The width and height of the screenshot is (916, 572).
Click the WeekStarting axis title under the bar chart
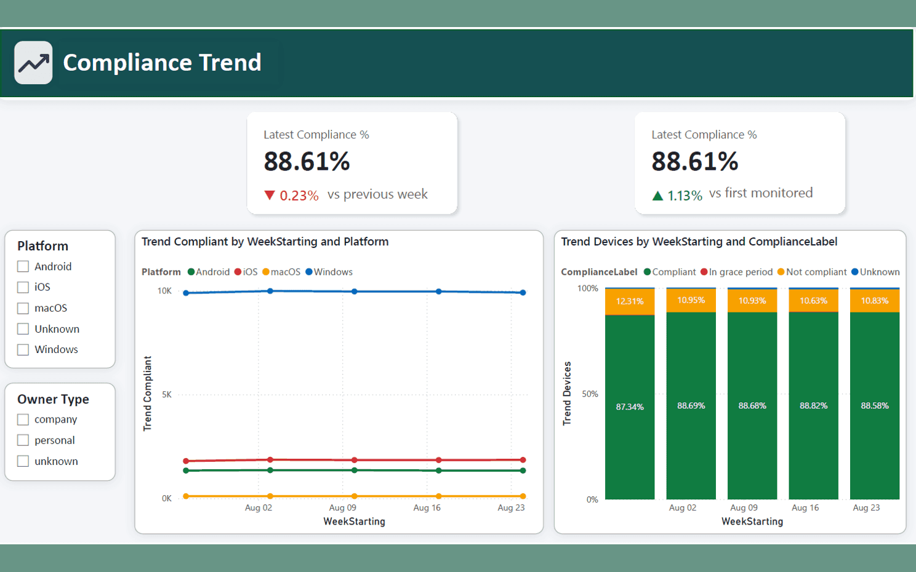click(752, 522)
